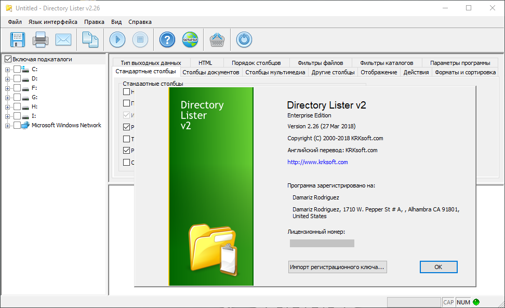Click the Microsoft Windows Network icon
The height and width of the screenshot is (308, 505).
pos(25,125)
